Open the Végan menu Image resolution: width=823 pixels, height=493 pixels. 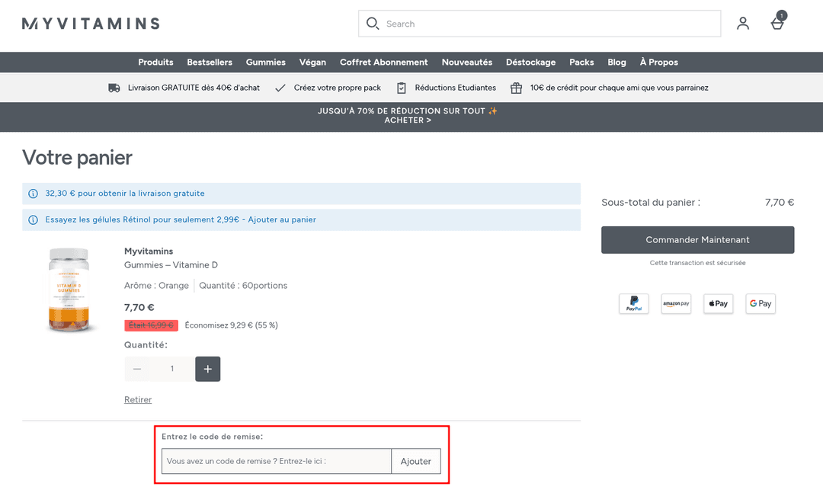point(313,62)
